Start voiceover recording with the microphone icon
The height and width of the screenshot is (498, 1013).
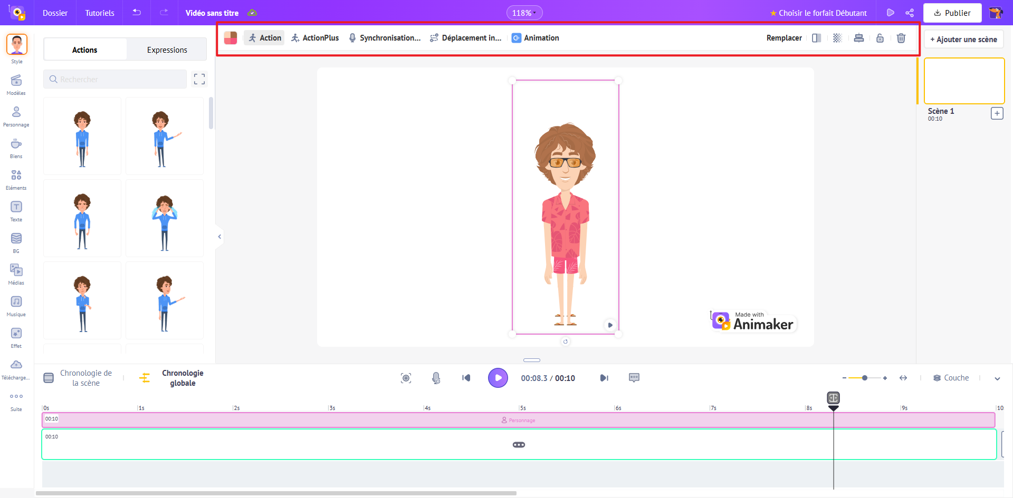(x=436, y=378)
